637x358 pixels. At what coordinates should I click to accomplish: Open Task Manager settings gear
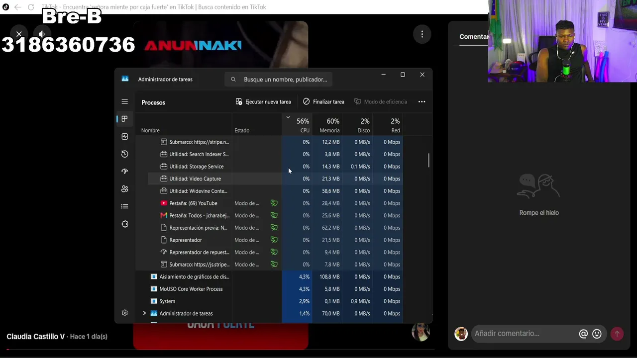coord(124,313)
